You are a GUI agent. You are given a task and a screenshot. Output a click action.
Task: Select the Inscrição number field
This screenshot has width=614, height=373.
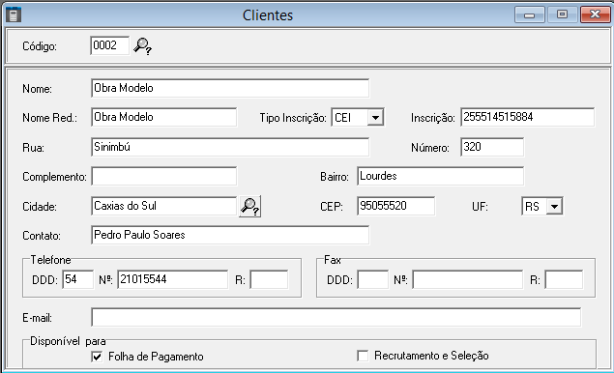[x=528, y=117]
